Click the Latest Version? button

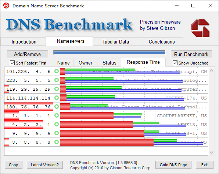pos(45,165)
